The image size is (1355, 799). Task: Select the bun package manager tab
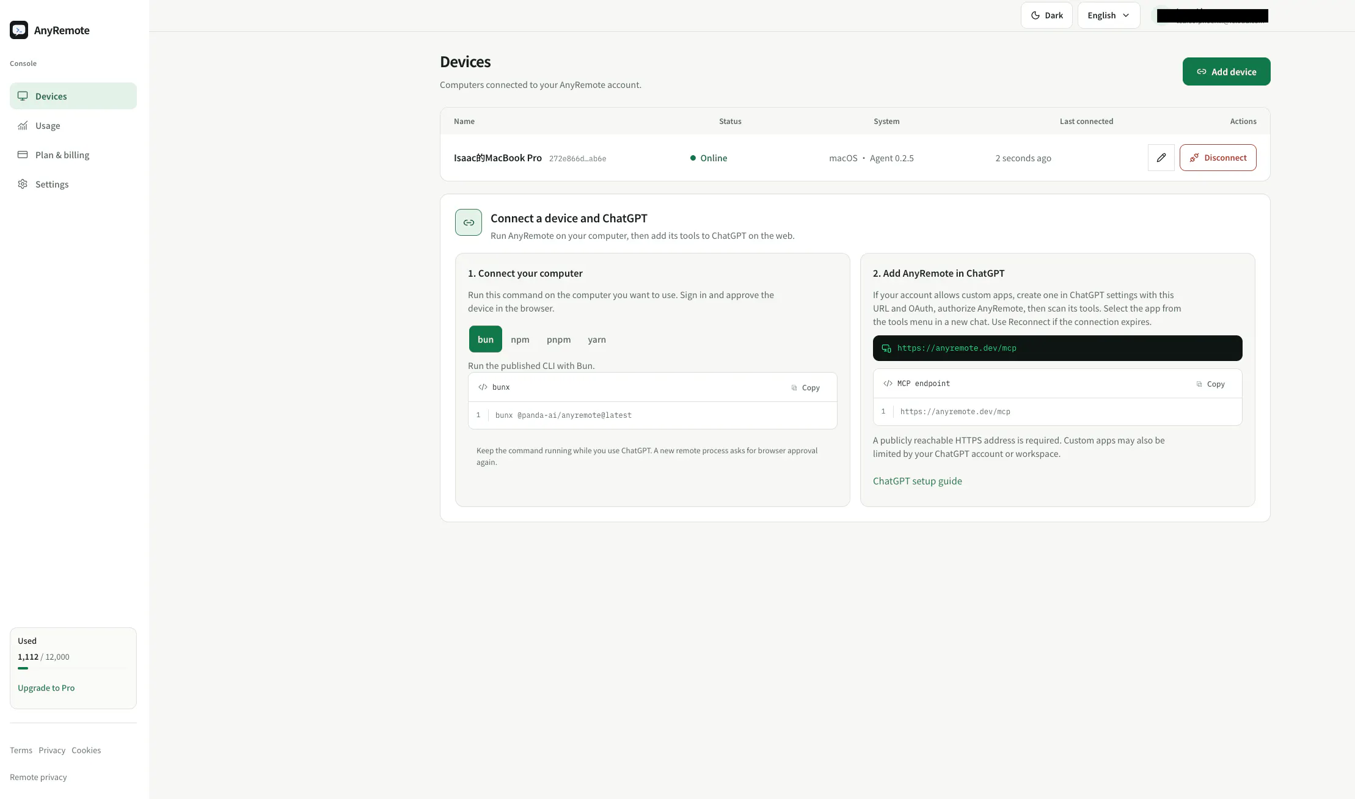pyautogui.click(x=486, y=339)
